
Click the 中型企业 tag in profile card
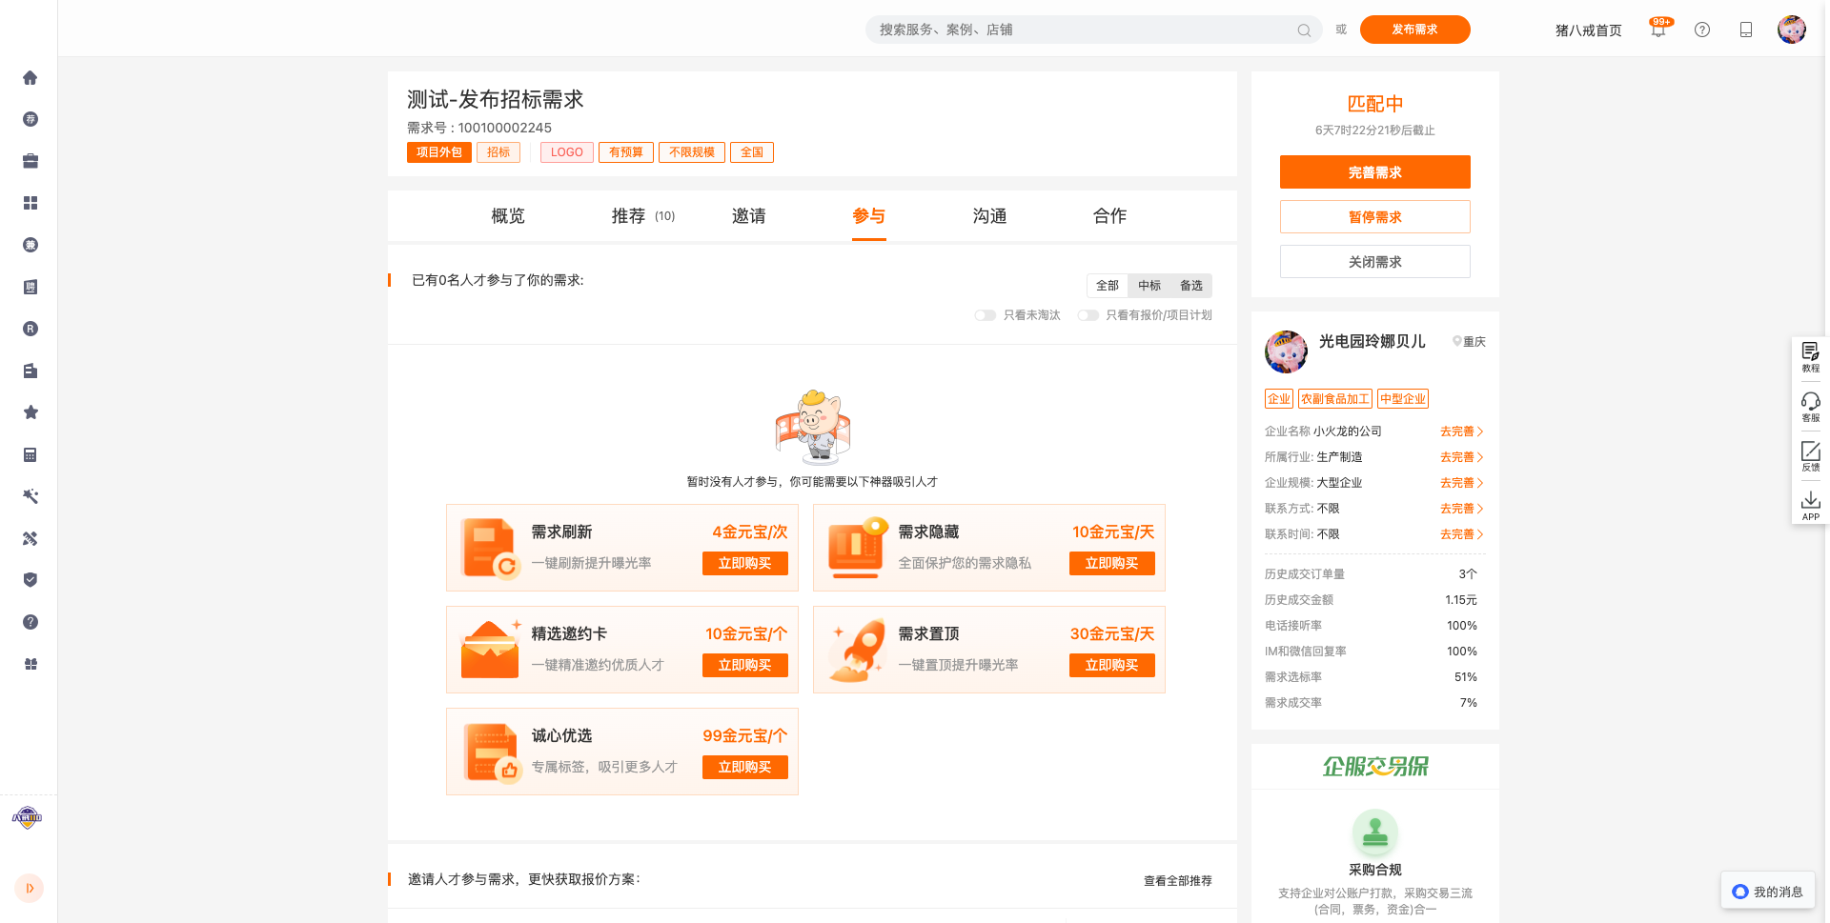(1403, 399)
